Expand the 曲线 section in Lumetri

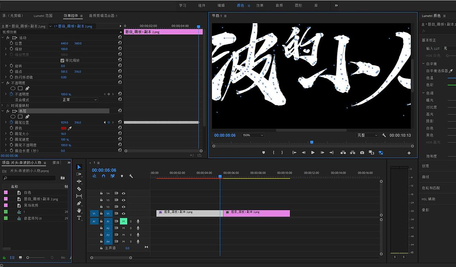tap(425, 177)
